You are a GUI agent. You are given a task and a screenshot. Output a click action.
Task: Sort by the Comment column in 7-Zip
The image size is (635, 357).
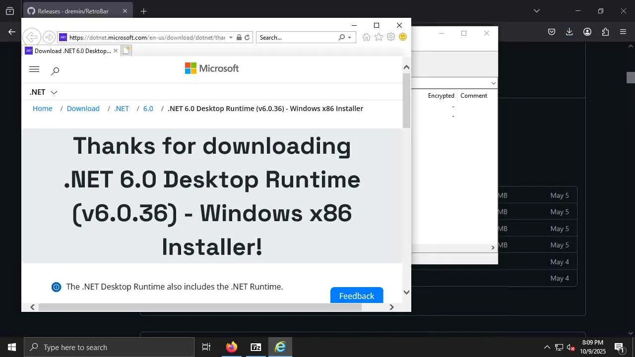[474, 96]
